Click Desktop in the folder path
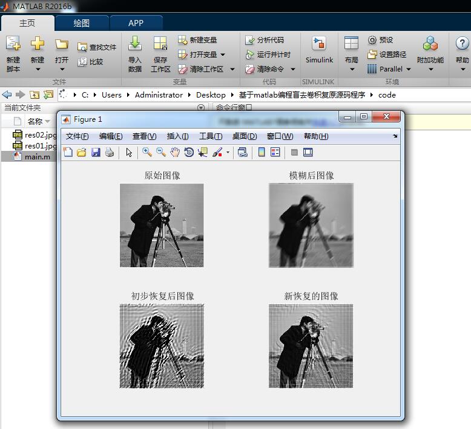Screen dimensions: 471x429 click(x=211, y=95)
